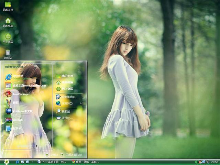
Task: Click Internet Explorer quick launch icon
Action: point(17,162)
